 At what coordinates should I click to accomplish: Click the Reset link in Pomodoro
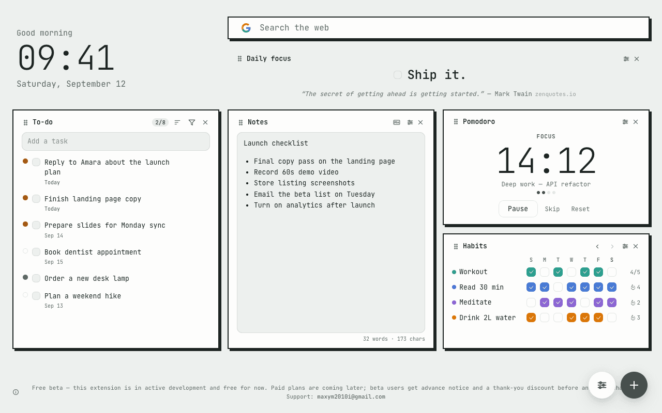580,209
